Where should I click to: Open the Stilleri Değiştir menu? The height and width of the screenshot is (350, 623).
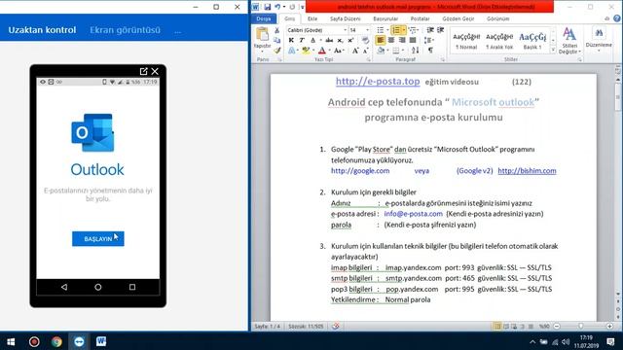pyautogui.click(x=569, y=41)
